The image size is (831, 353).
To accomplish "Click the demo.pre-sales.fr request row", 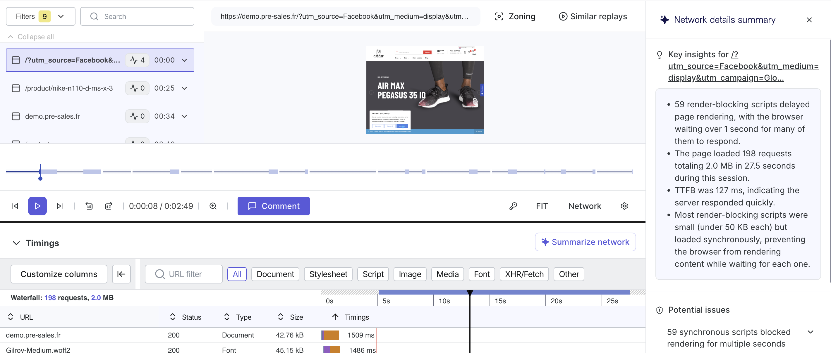I will 322,335.
